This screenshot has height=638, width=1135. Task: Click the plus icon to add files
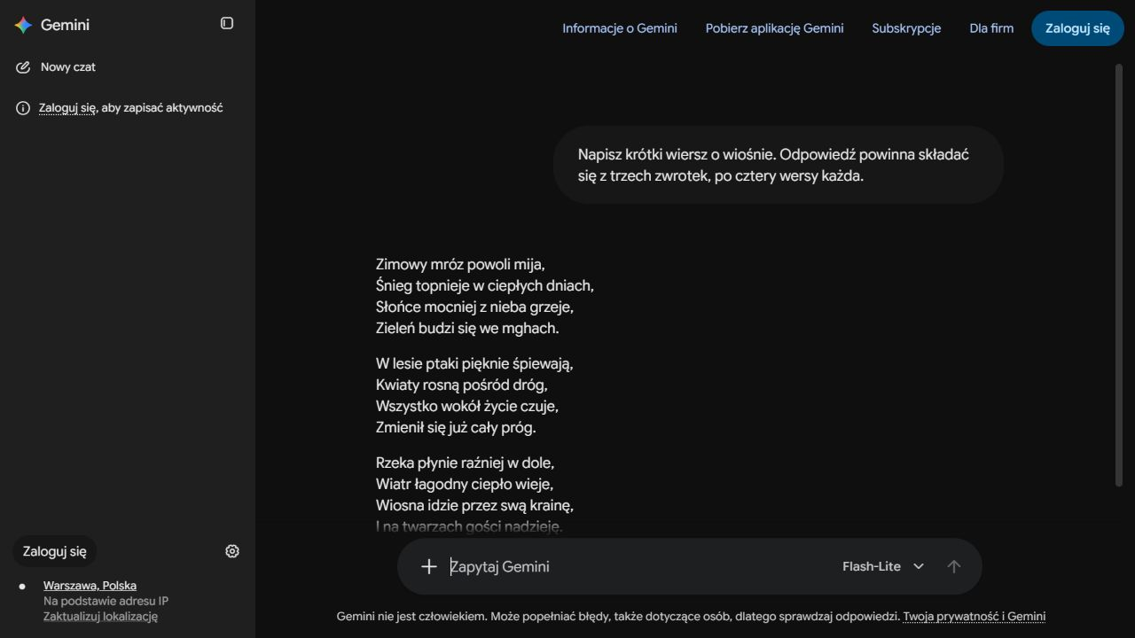(x=429, y=566)
